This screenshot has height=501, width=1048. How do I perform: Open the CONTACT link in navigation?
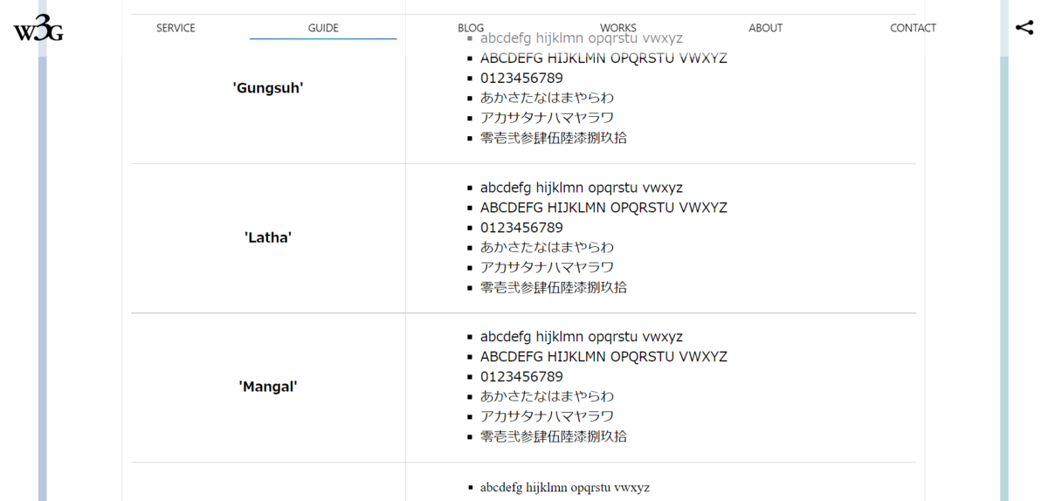pyautogui.click(x=913, y=28)
